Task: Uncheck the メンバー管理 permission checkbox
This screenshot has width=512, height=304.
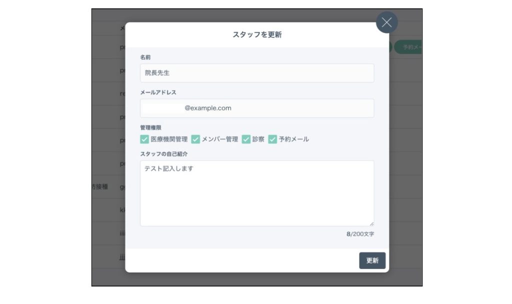Action: tap(196, 139)
